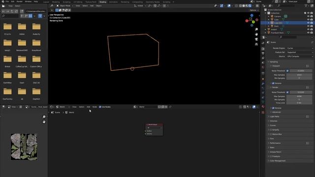Open the World properties tab icon
Image resolution: width=315 pixels, height=177 pixels.
coord(263,67)
